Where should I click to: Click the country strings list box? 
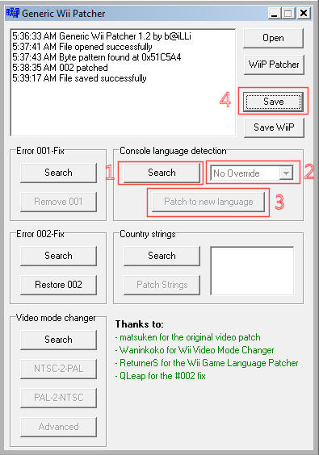click(252, 271)
